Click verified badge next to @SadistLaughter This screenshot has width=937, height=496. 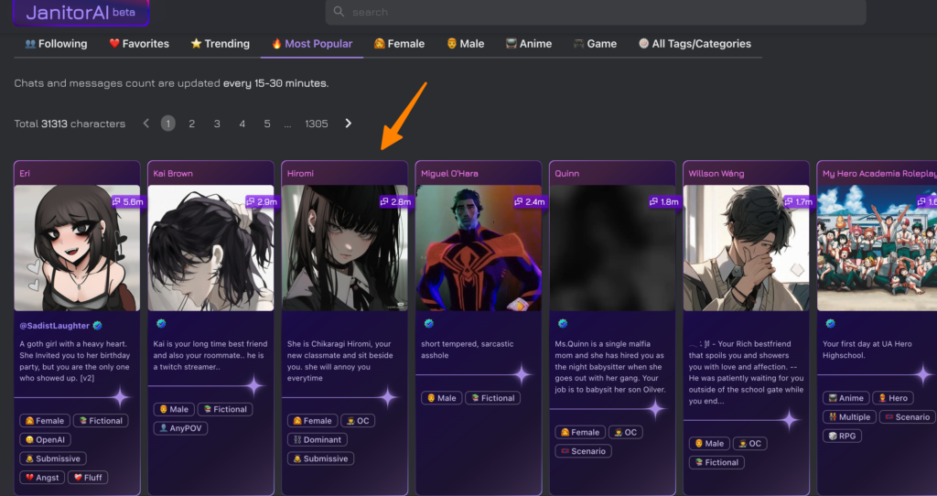pos(98,325)
